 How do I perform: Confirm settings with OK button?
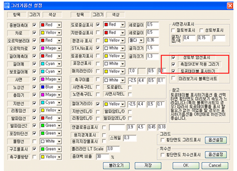[186, 165]
